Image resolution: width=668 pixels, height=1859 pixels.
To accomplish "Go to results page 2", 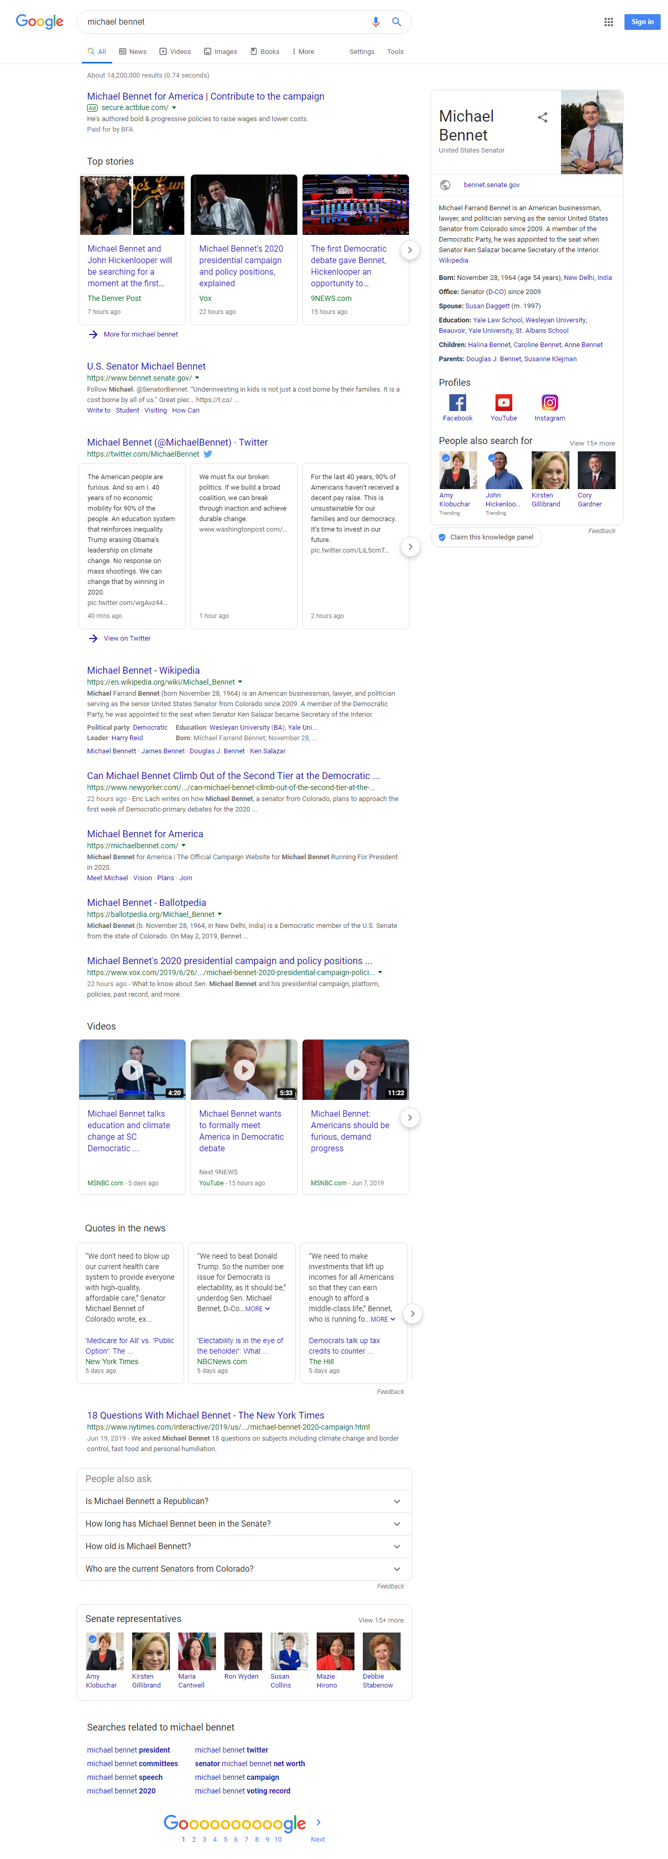I will [194, 1839].
